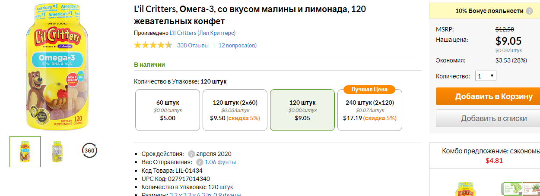Select the 240 штук (2x120) package option

[x=370, y=110]
